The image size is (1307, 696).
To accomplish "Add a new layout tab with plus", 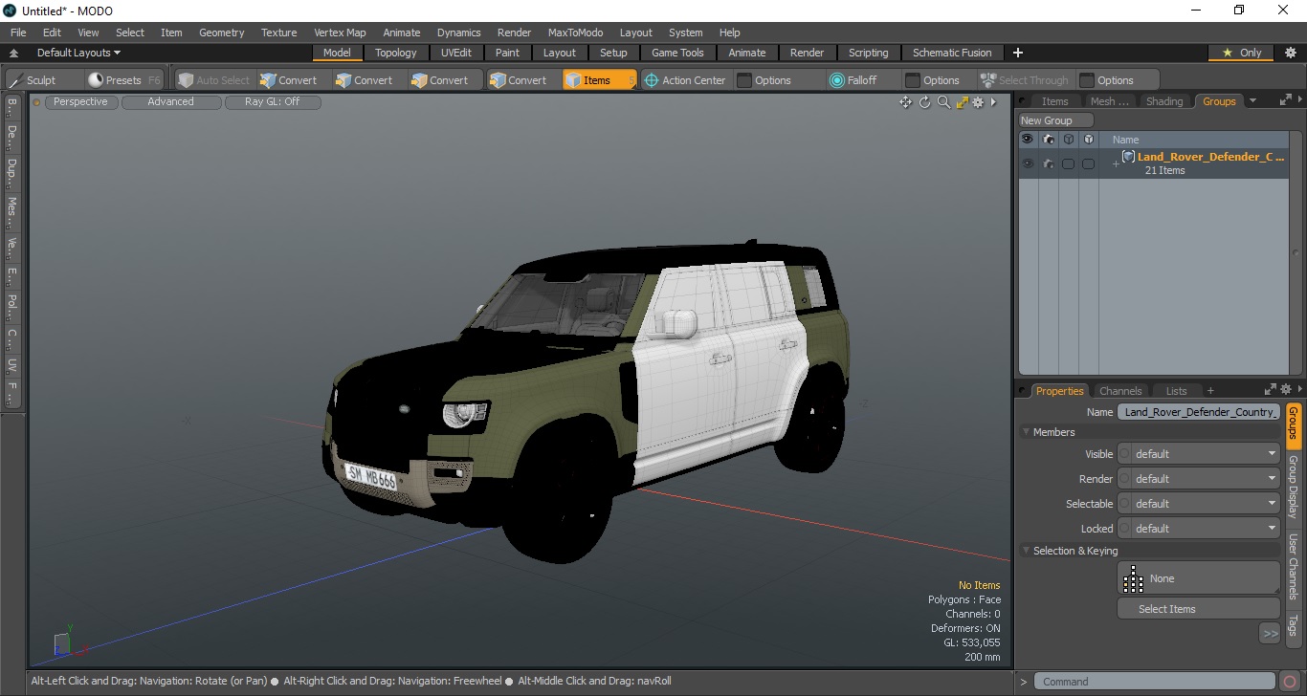I will 1018,53.
